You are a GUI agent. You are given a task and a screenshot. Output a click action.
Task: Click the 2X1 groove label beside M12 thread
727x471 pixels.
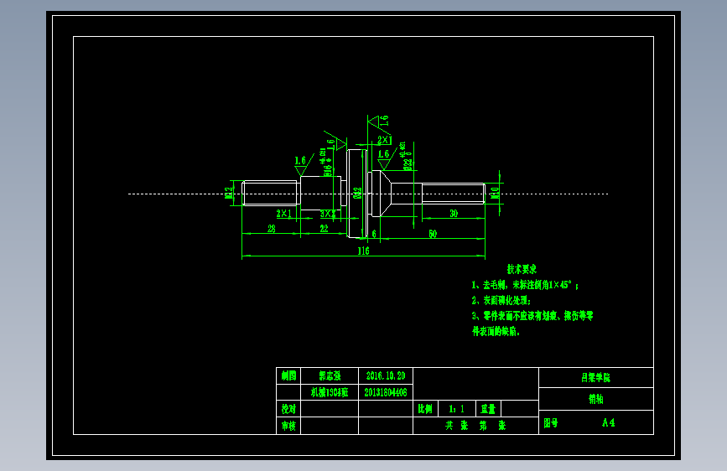pyautogui.click(x=283, y=214)
